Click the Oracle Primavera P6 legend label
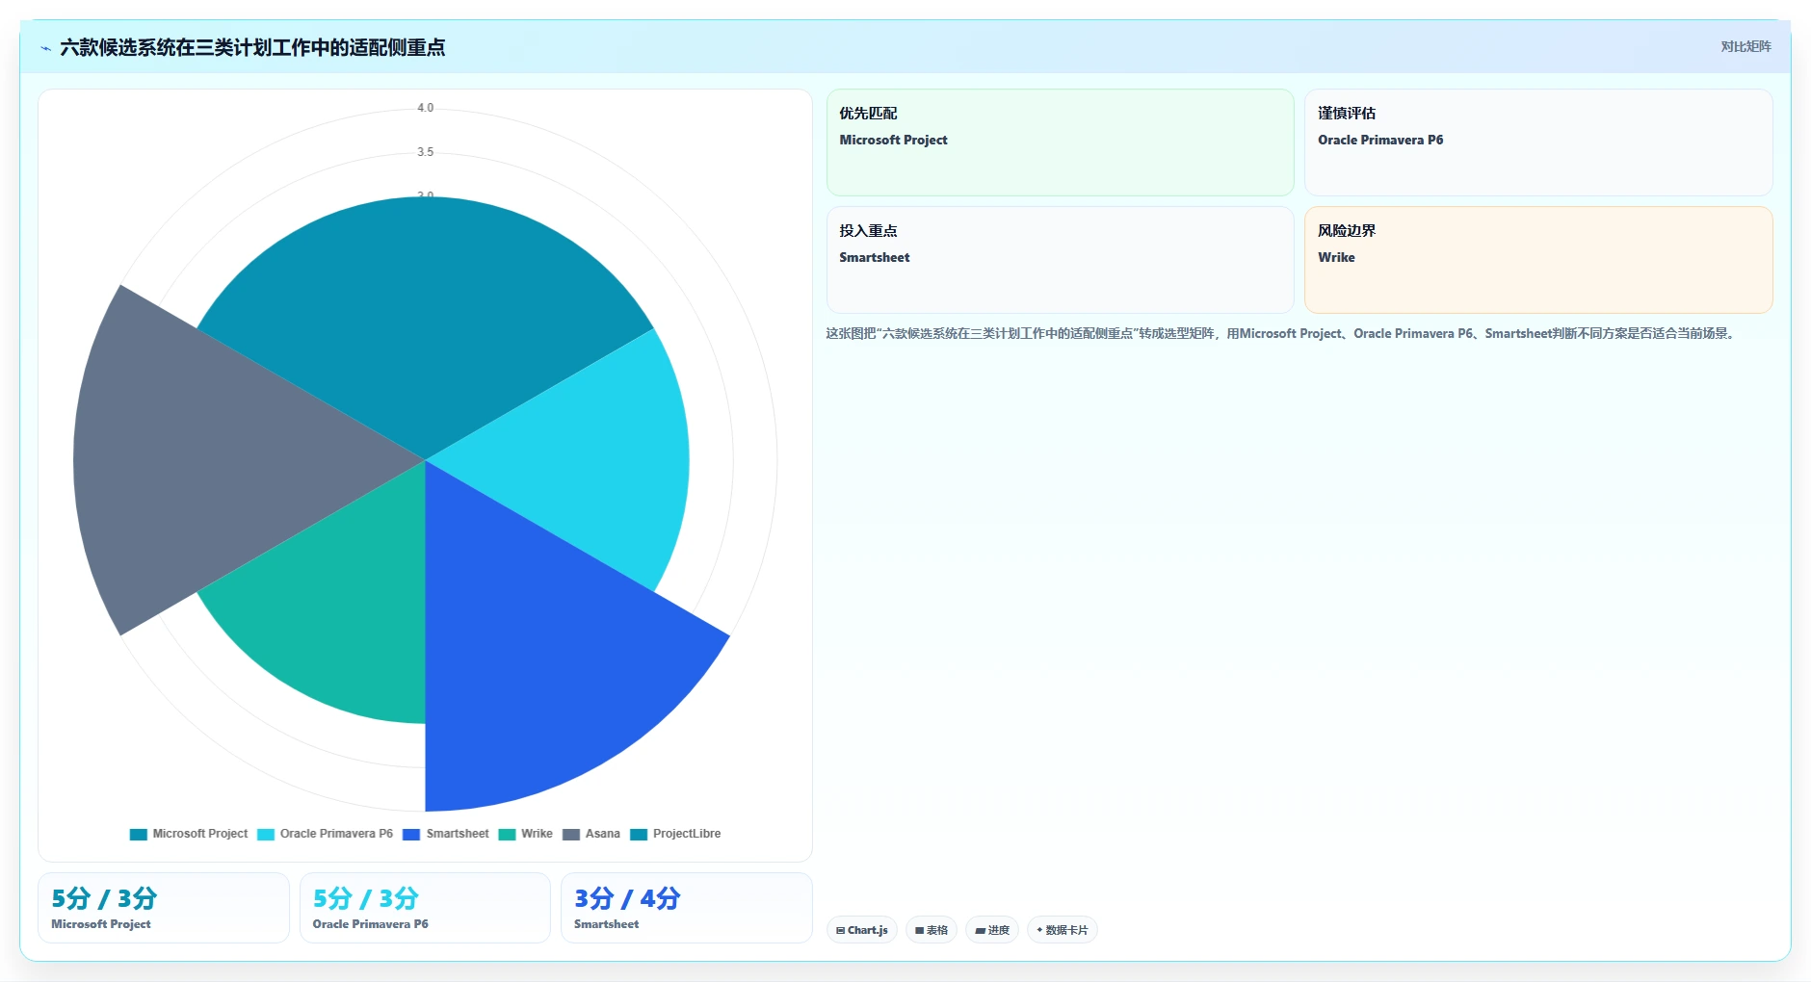Viewport: 1811px width, 982px height. point(336,834)
